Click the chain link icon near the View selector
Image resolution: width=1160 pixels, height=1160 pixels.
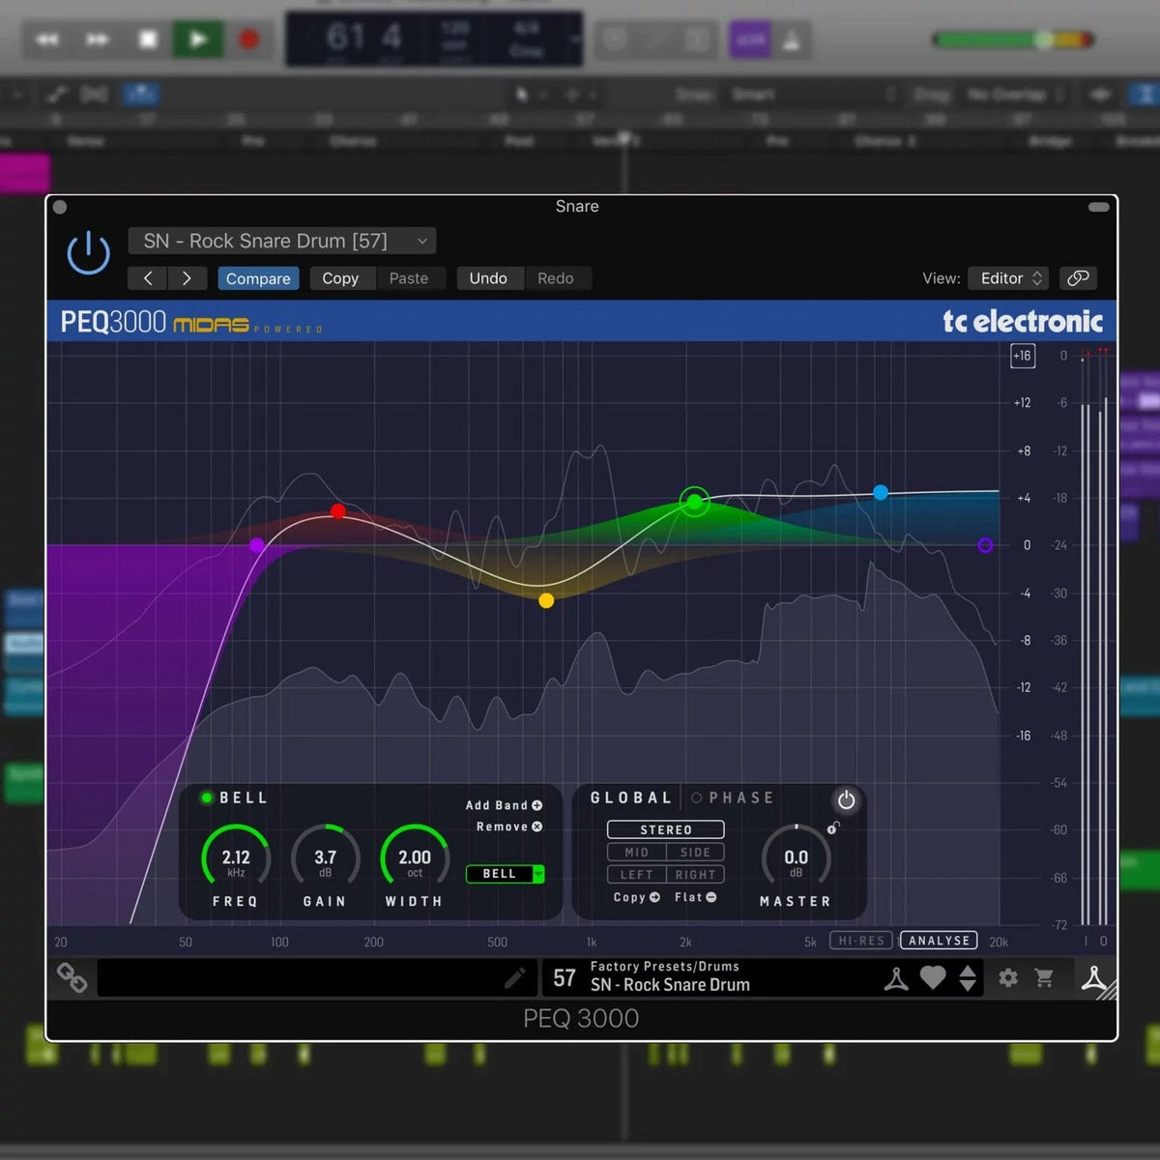click(1078, 278)
